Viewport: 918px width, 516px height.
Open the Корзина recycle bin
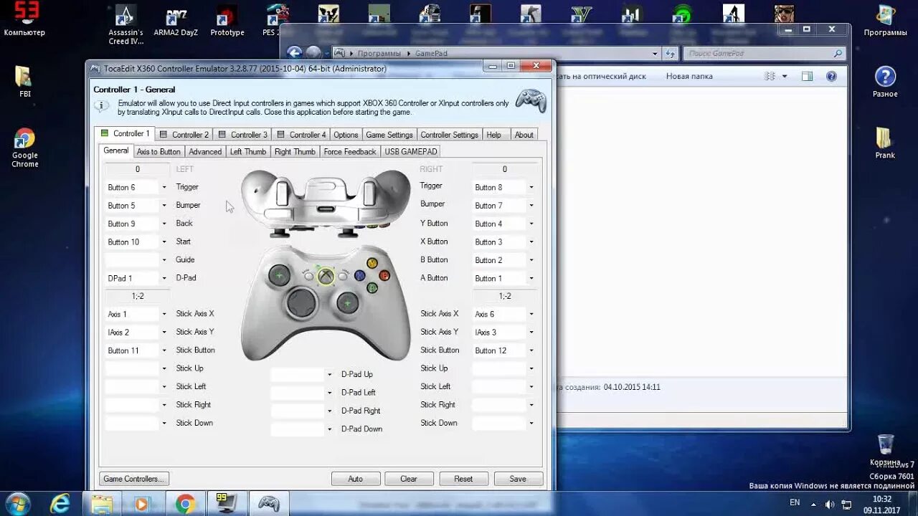coord(885,449)
